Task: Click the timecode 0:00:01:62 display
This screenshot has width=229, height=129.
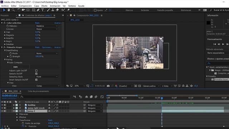Action: [x=10, y=96]
